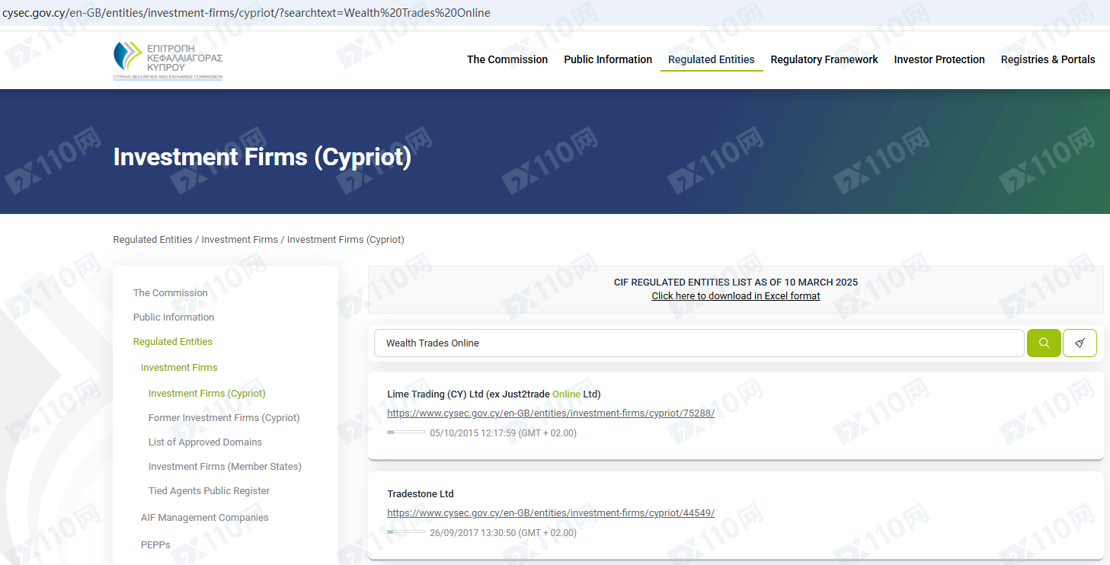Expand AIF Management Companies sidebar section
Screen dimensions: 1110x565
[204, 518]
